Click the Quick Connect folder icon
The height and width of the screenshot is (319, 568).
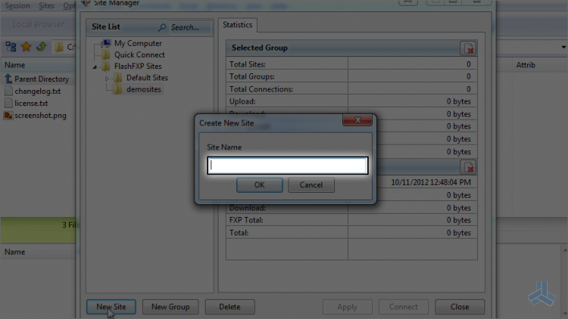106,55
